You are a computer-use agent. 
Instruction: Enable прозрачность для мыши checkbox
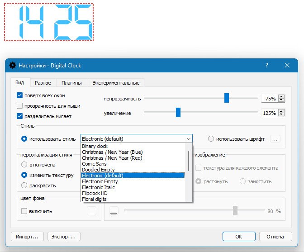coord(19,106)
